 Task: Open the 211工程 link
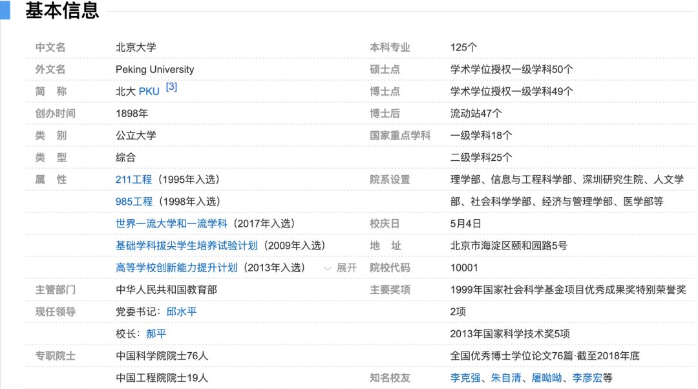(132, 180)
